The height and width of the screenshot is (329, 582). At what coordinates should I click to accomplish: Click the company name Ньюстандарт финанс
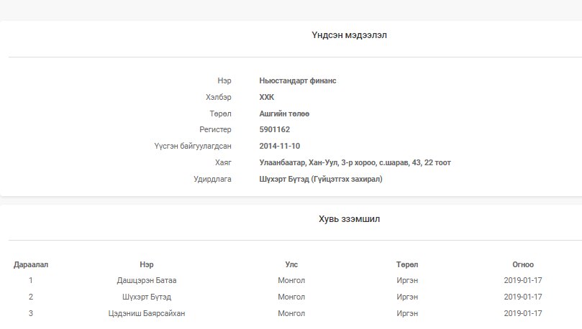point(298,80)
